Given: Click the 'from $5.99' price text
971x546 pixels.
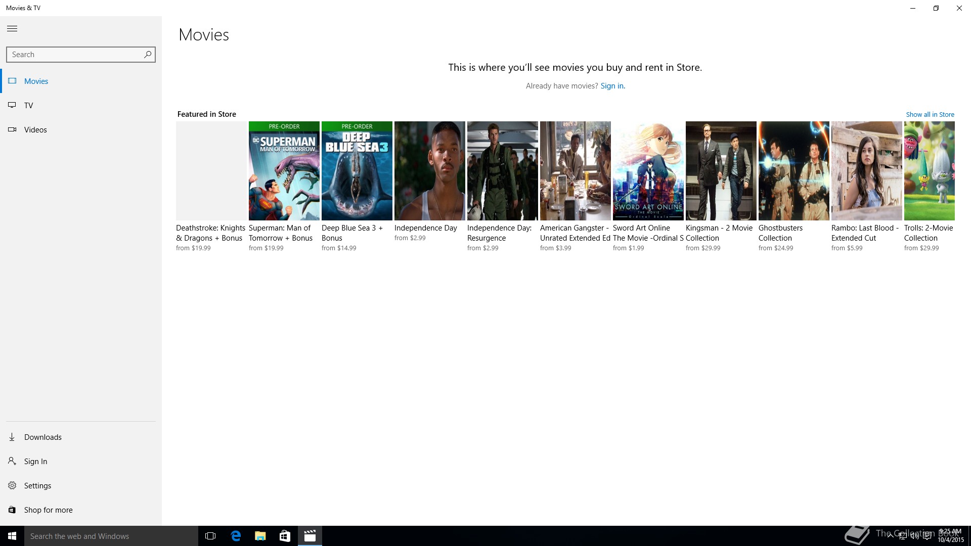Looking at the screenshot, I should tap(847, 248).
